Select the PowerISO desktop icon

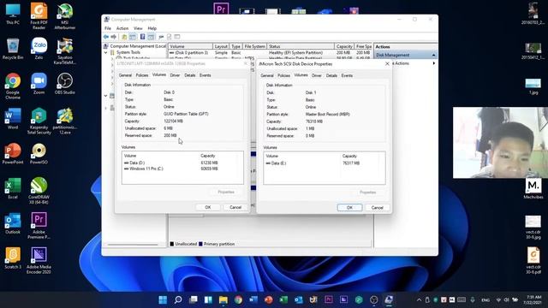[x=39, y=153]
